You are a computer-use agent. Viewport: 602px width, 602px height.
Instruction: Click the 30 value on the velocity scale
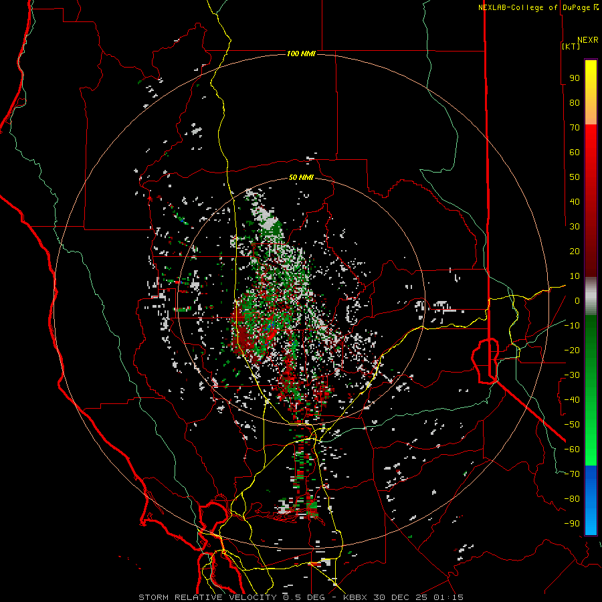[x=575, y=227]
